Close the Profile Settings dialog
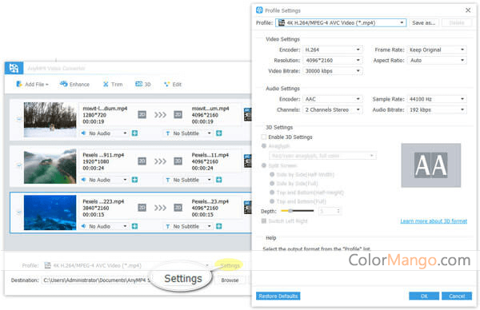 468,10
